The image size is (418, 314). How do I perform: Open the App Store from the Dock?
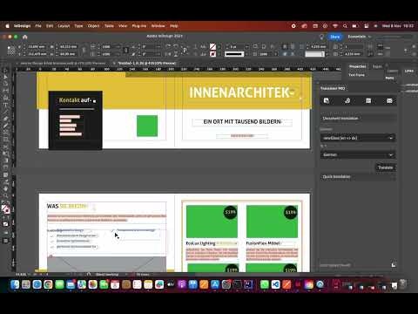(x=215, y=284)
